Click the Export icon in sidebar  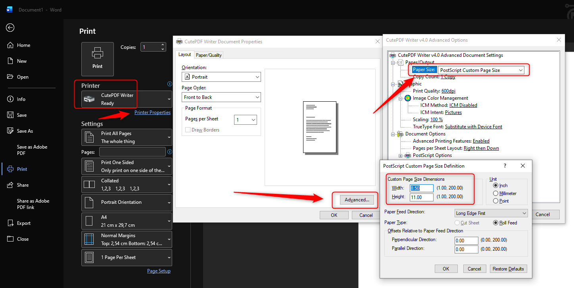click(x=11, y=223)
